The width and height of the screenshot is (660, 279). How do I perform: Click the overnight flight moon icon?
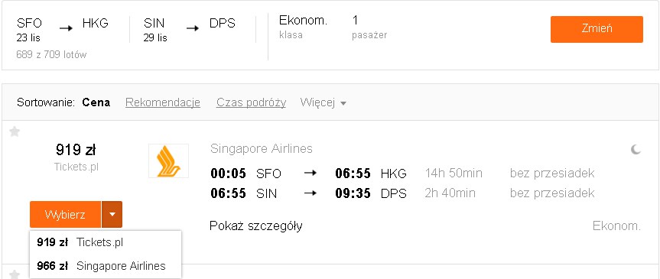click(x=636, y=149)
